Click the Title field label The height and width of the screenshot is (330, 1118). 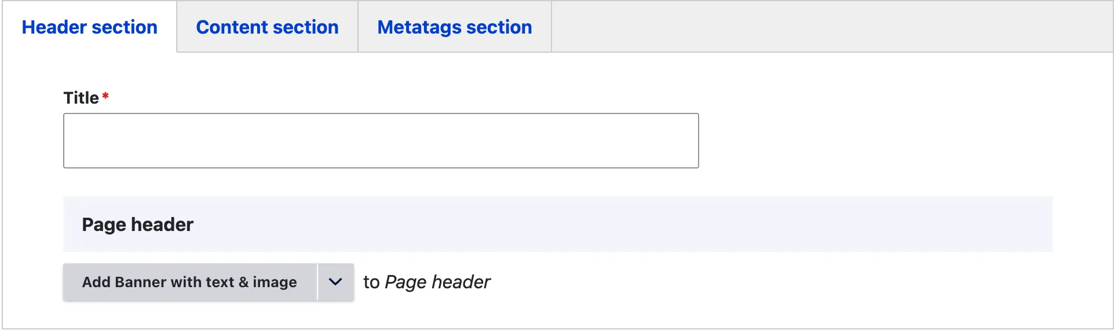[x=81, y=98]
